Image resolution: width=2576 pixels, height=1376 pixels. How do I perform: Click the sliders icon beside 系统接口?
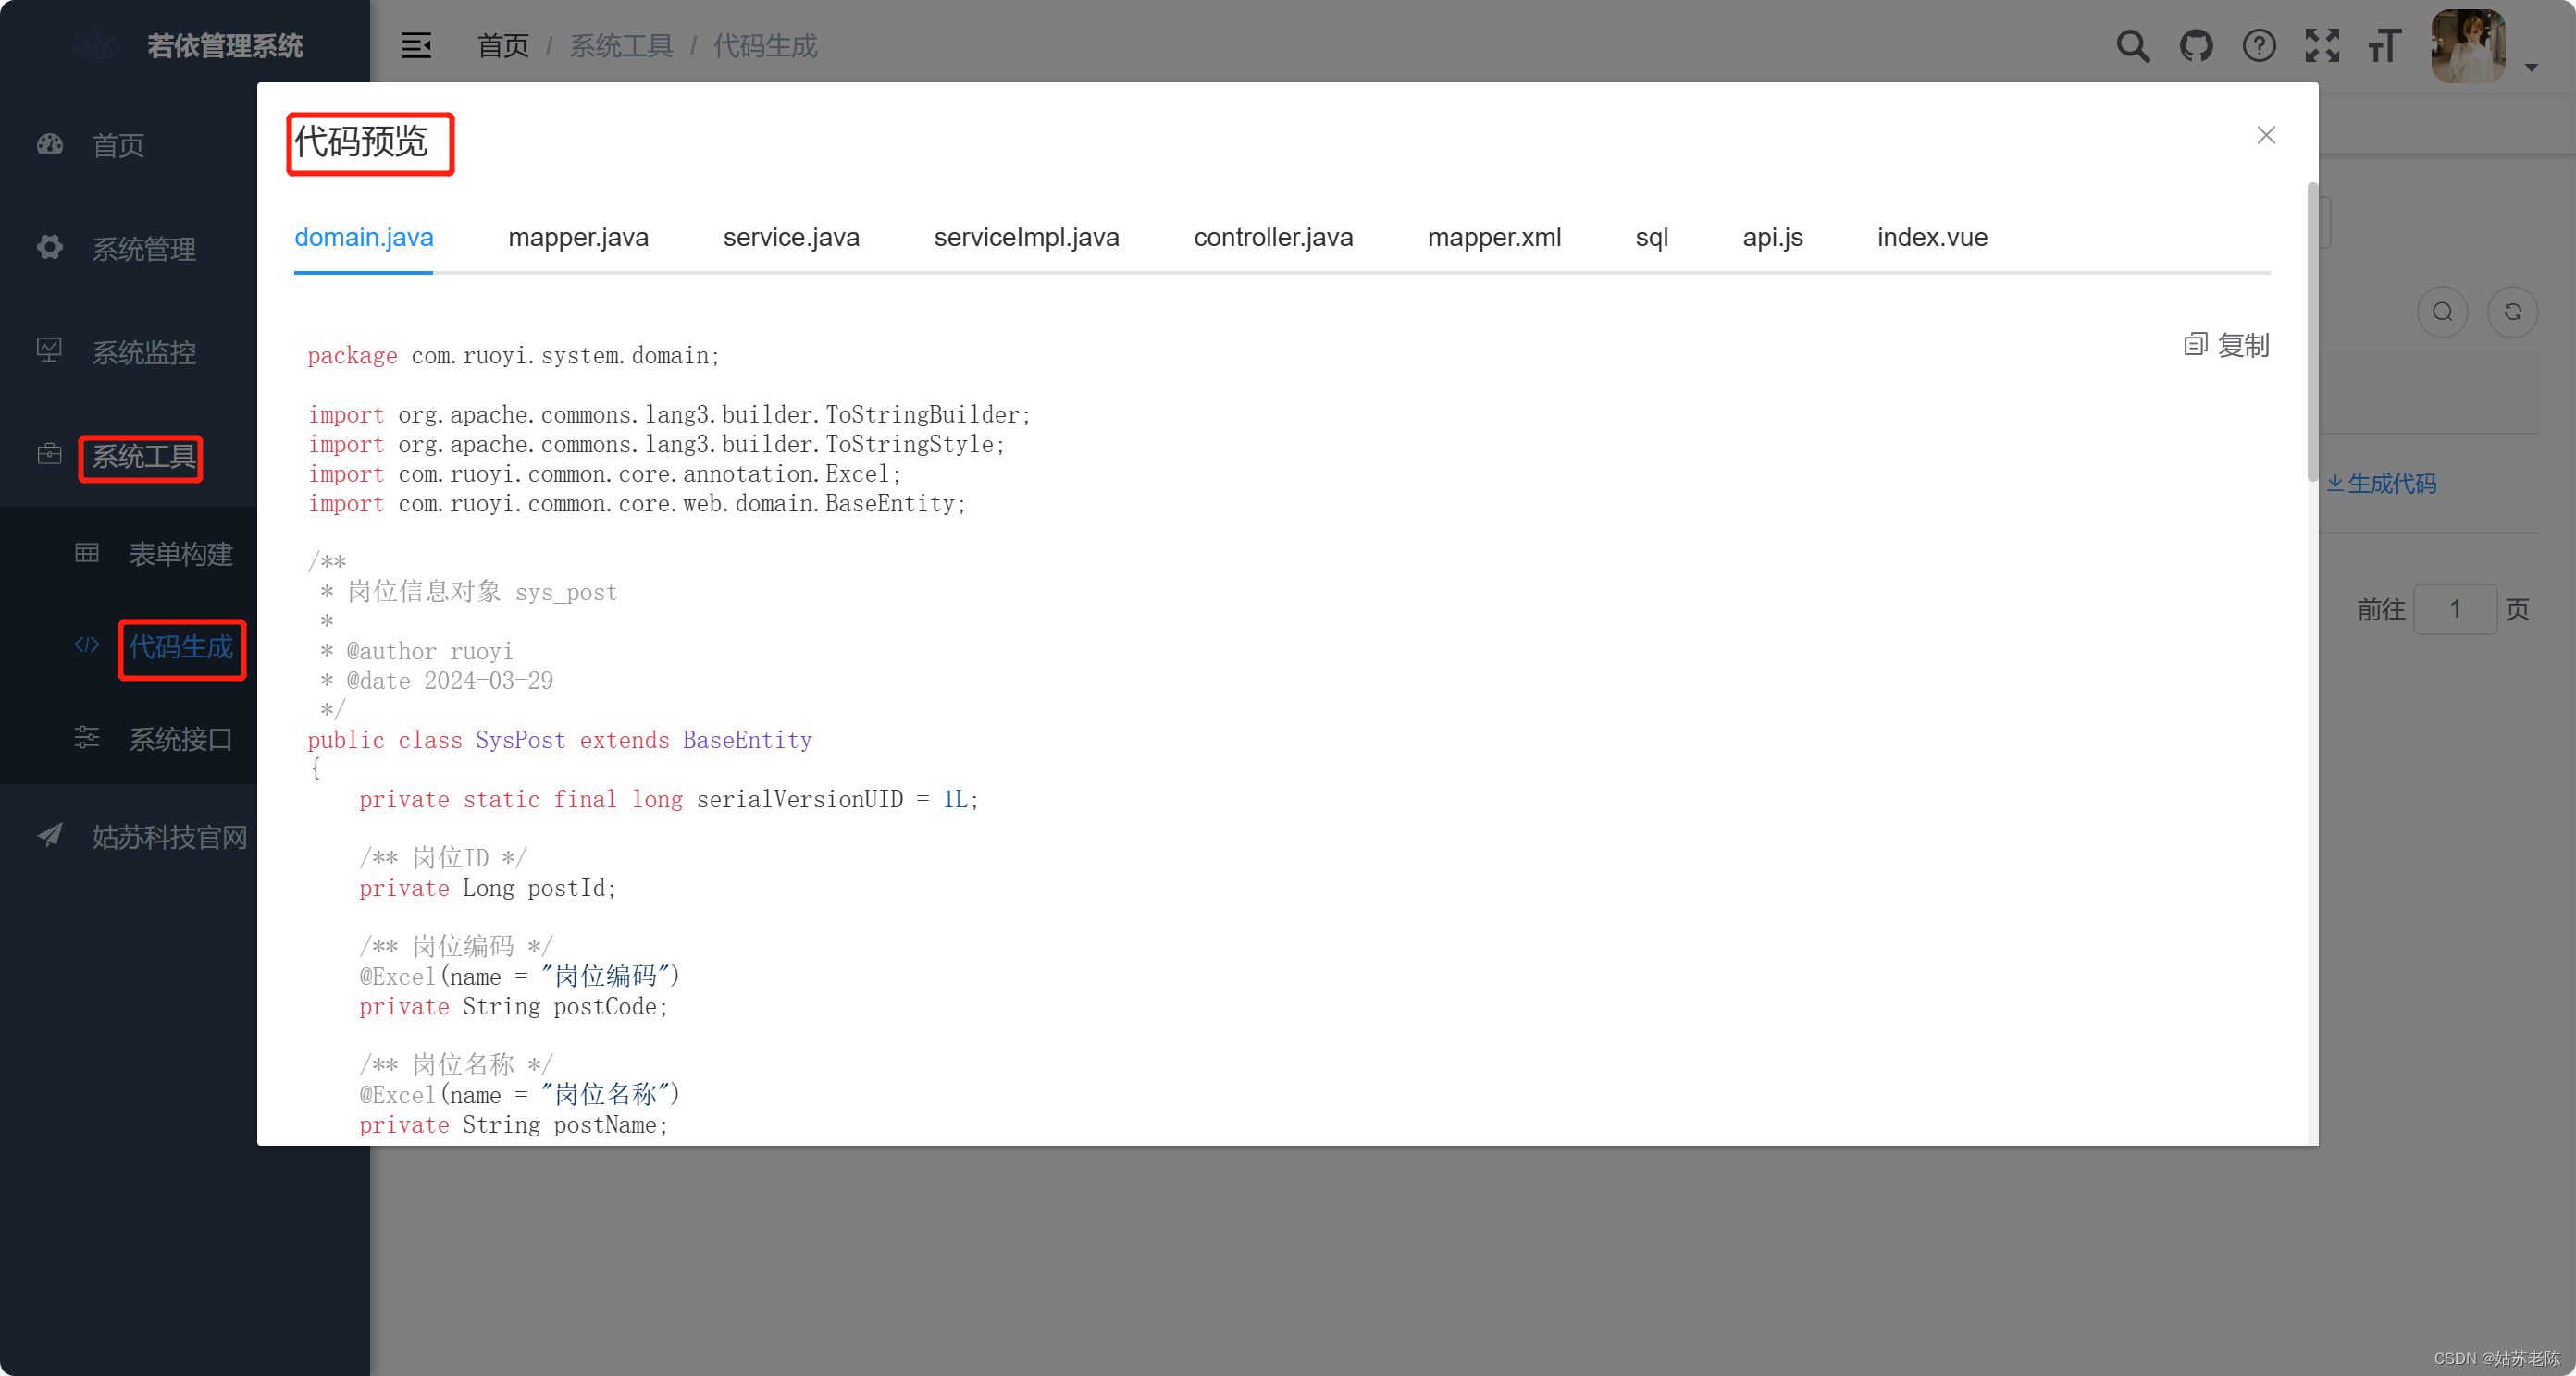87,736
